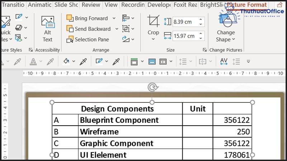This screenshot has width=287, height=161.
Task: Open the Developer tab
Action: pyautogui.click(x=159, y=5)
